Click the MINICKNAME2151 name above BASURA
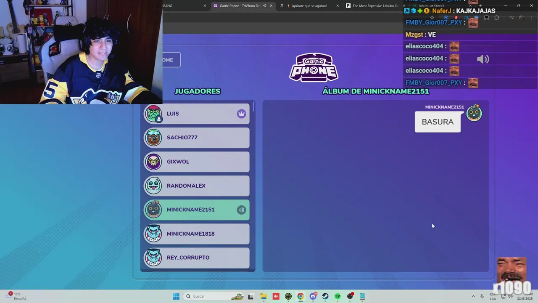 (444, 107)
